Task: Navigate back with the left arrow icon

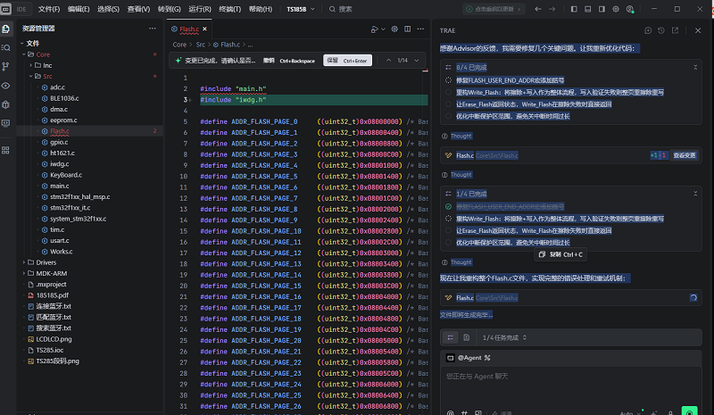Action: [x=538, y=9]
